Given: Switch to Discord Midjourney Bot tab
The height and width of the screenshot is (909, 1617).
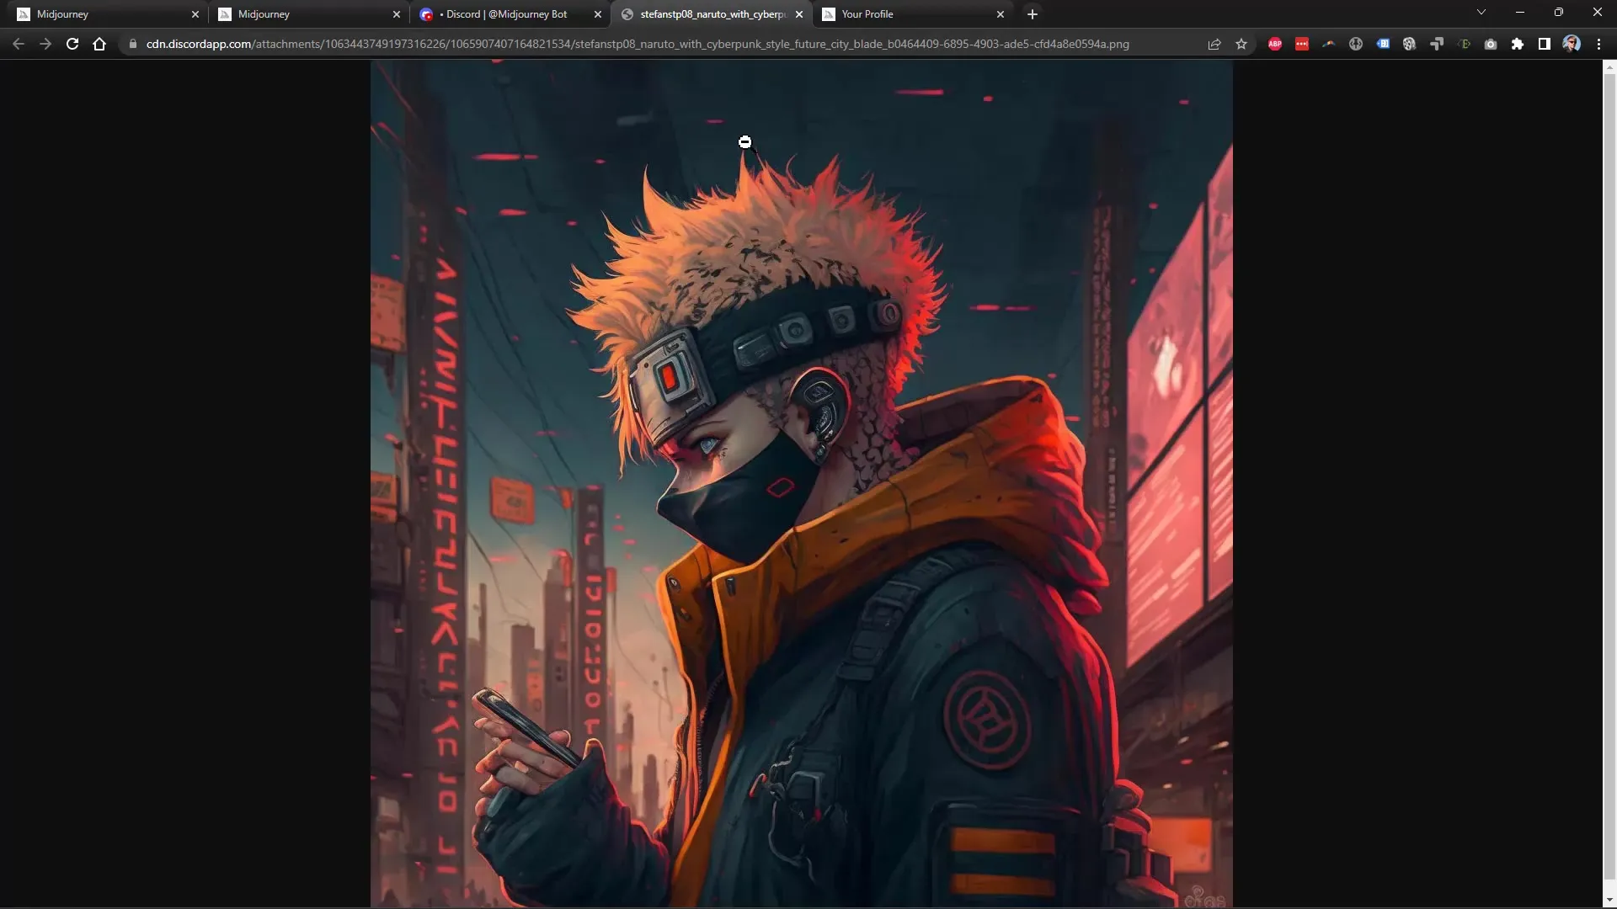Looking at the screenshot, I should coord(509,14).
